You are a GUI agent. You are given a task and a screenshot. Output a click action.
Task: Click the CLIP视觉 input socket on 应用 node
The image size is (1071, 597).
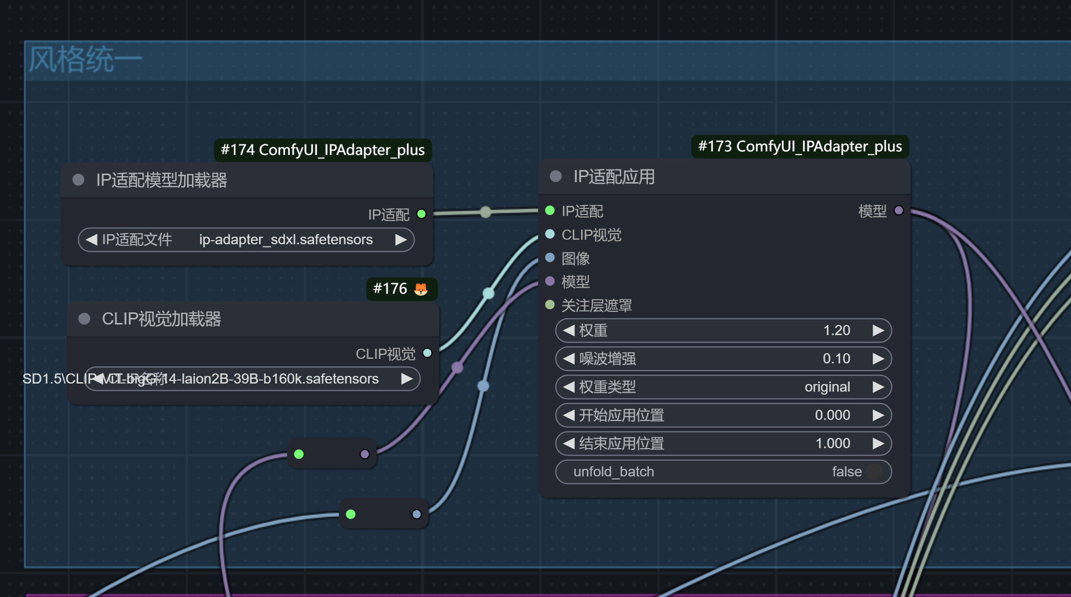tap(550, 234)
